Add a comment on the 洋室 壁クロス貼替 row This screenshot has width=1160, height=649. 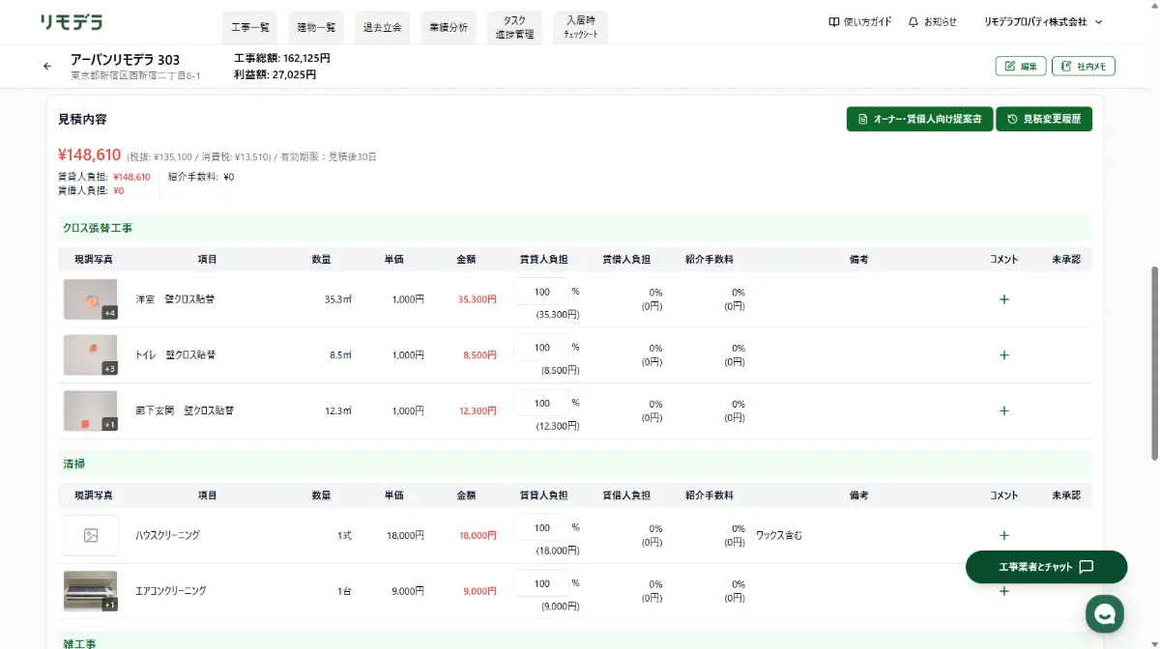(1003, 299)
